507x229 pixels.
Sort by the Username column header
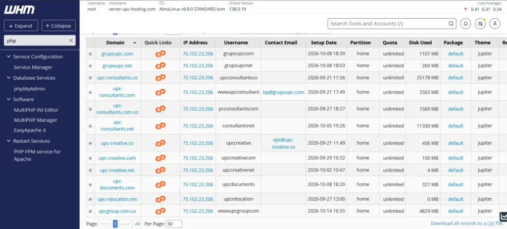click(236, 43)
